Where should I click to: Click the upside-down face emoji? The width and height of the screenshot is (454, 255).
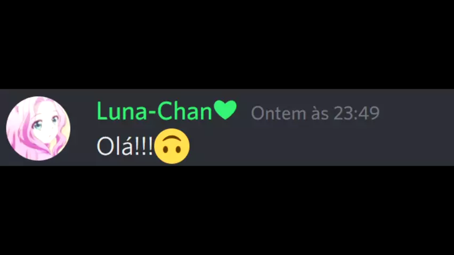coord(172,146)
